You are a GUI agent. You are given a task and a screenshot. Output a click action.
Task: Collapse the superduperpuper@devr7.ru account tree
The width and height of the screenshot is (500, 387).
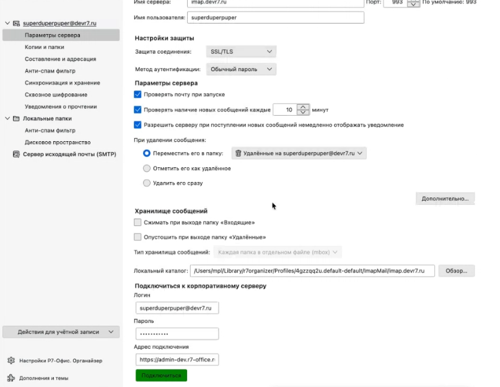tap(7, 24)
